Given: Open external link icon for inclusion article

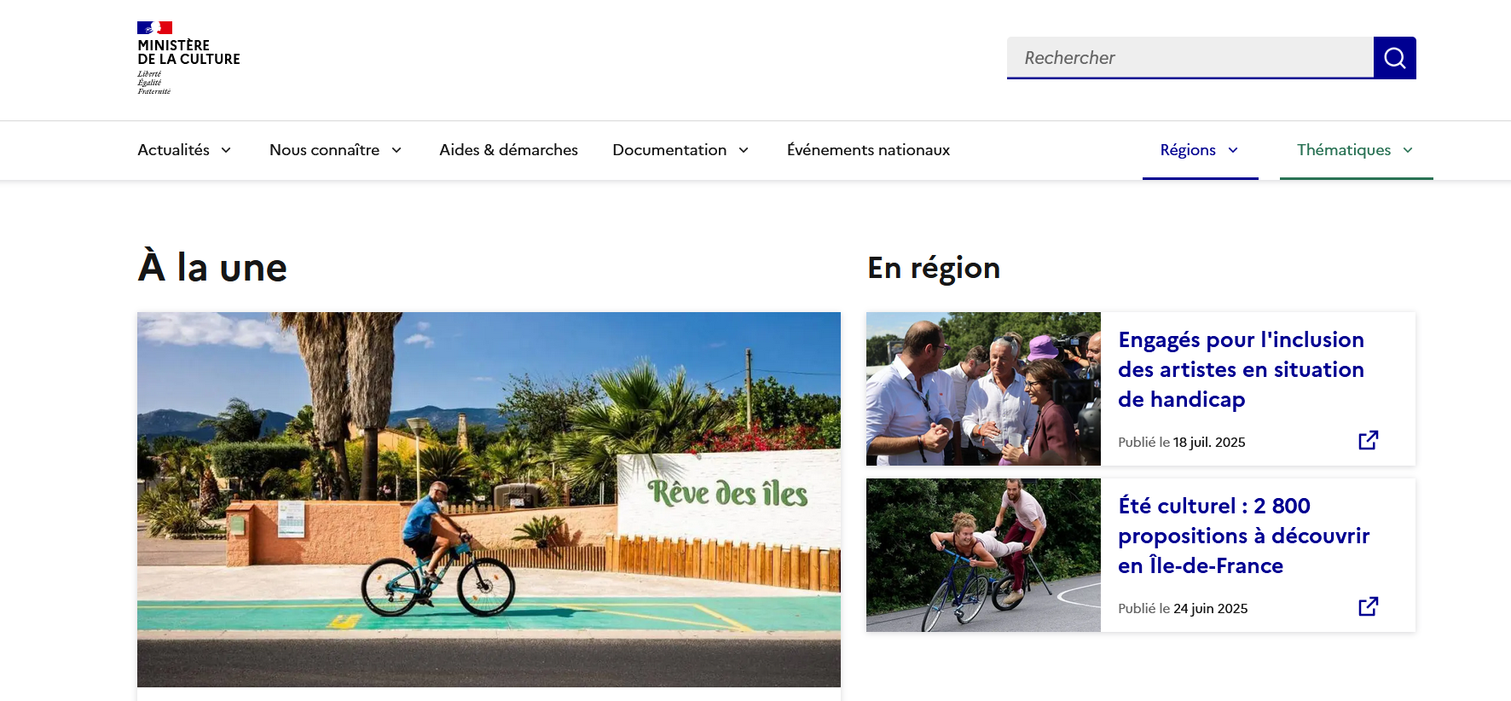Looking at the screenshot, I should [1368, 440].
